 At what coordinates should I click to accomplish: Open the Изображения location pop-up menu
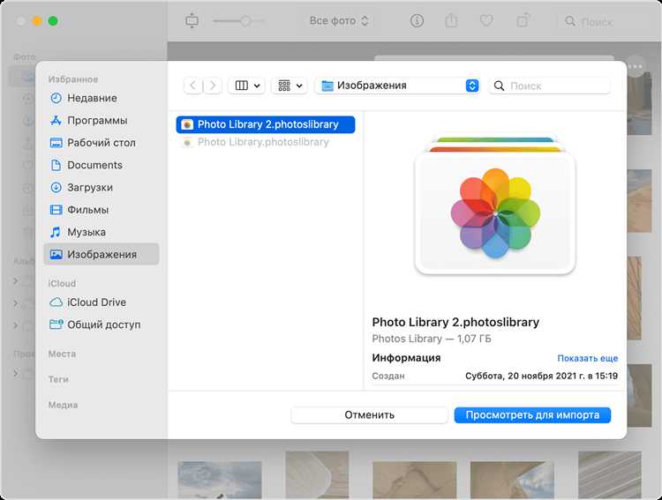tap(398, 86)
